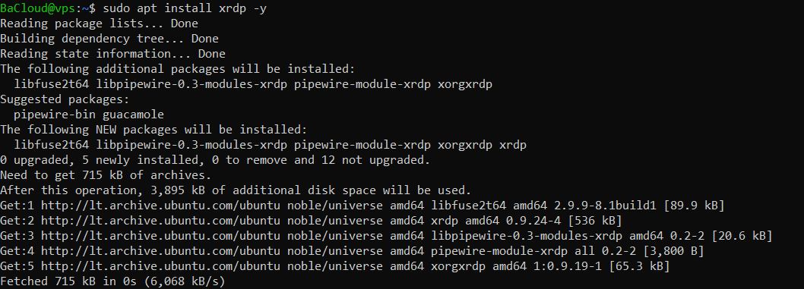804x289 pixels.
Task: Click the '0 upgraded, 5 newly installed' summary line
Action: tap(215, 160)
